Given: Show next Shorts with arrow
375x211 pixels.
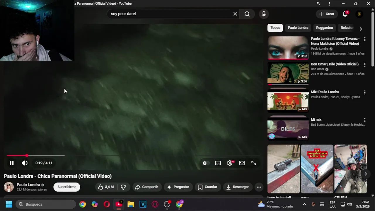Looking at the screenshot, I should (365, 174).
